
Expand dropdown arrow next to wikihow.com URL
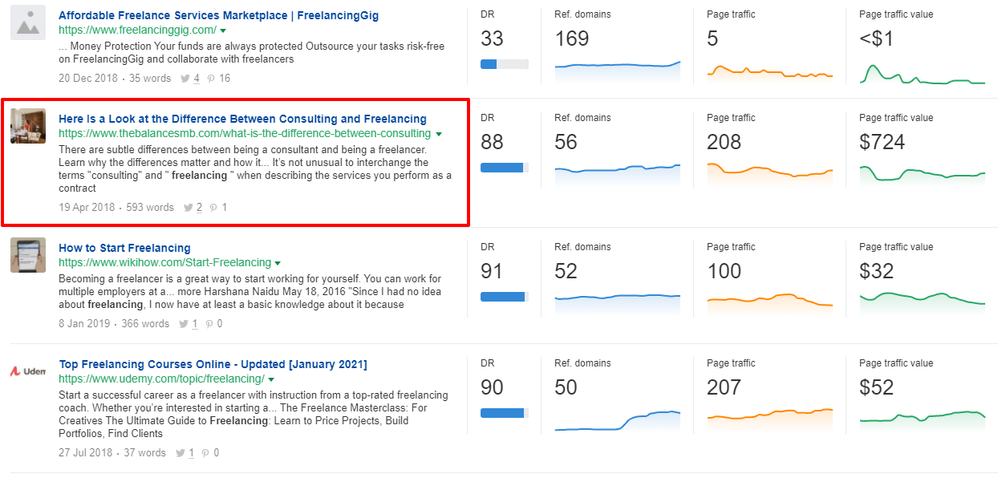[278, 263]
